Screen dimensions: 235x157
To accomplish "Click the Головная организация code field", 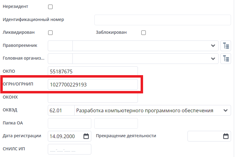I will coord(60,58).
